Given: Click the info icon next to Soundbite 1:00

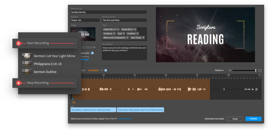Looking at the screenshot, I should coord(106,70).
